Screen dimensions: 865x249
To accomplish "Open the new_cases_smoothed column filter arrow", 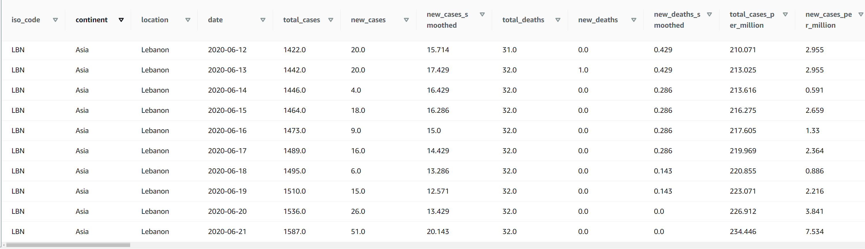I will [482, 14].
